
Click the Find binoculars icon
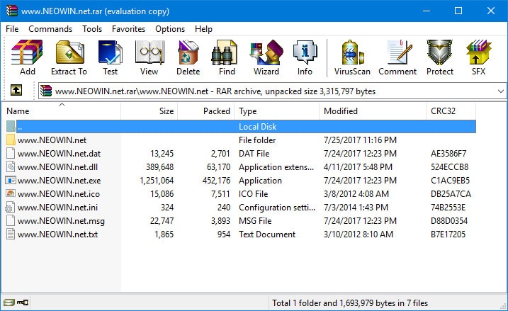(224, 52)
